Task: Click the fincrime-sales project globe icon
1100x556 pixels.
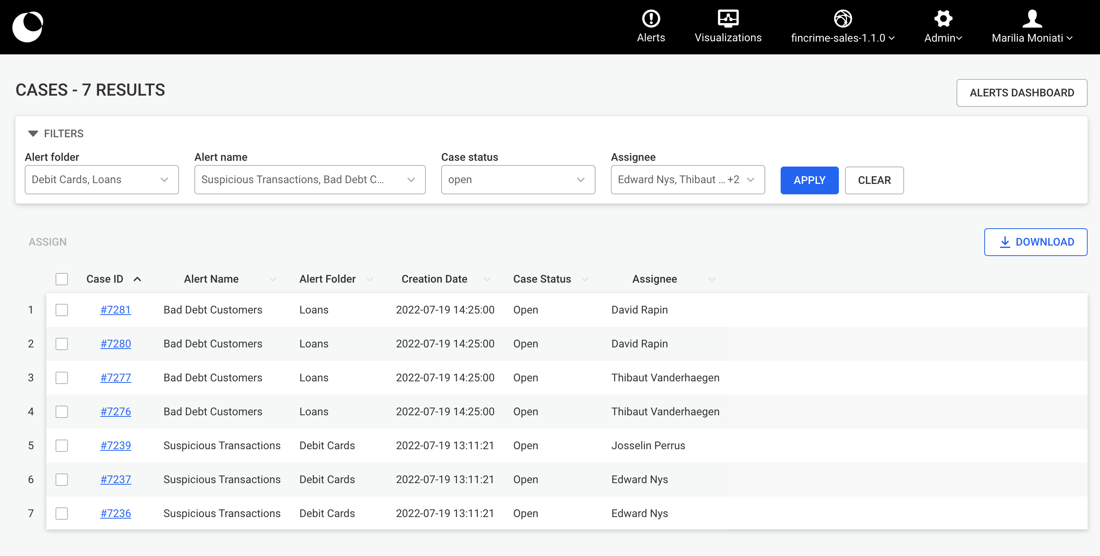Action: tap(842, 19)
